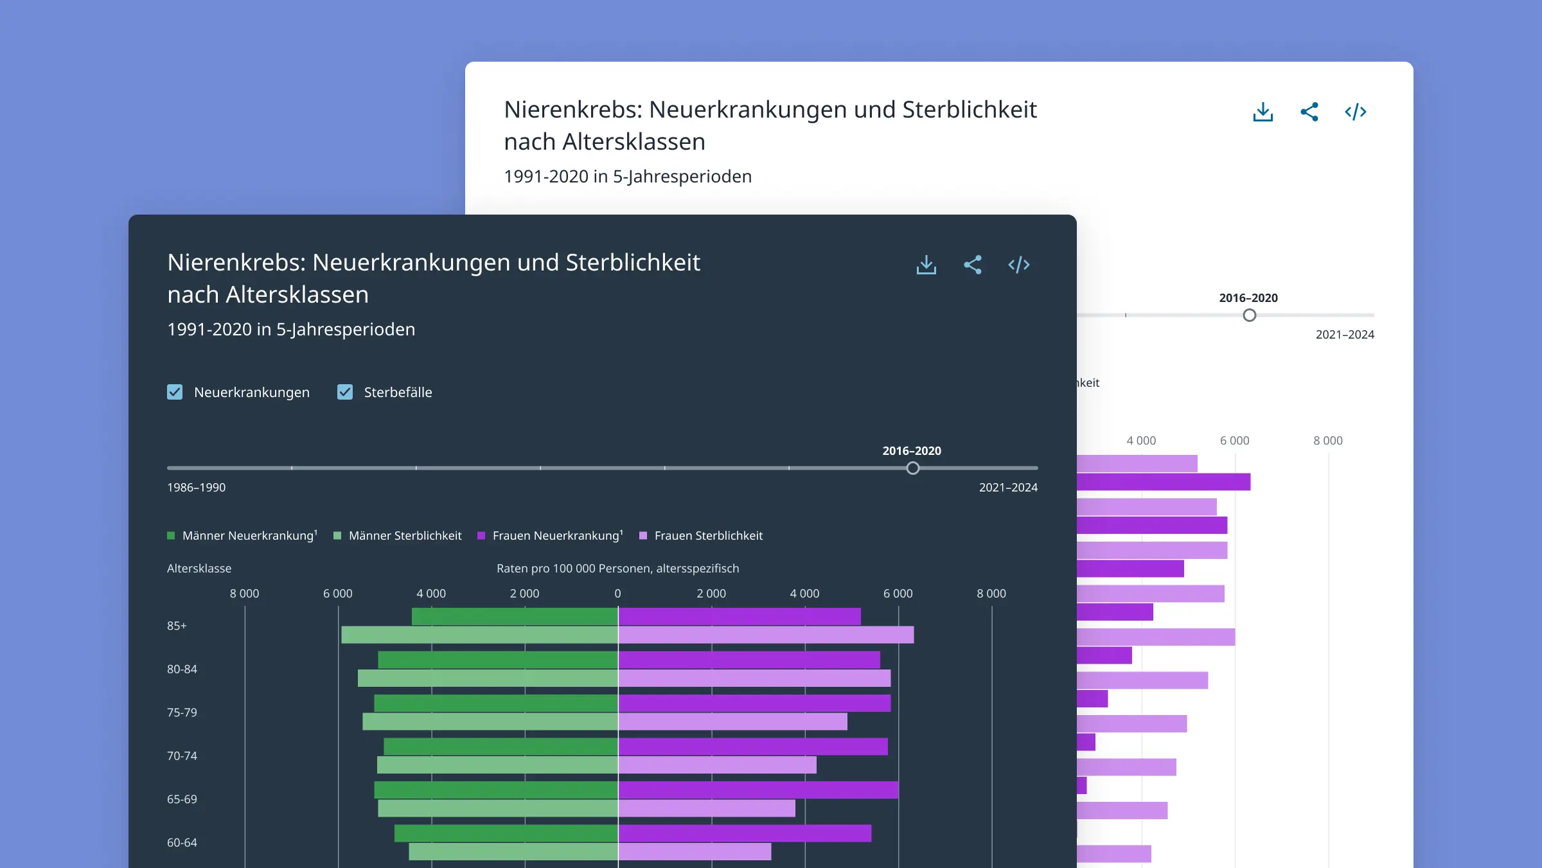The image size is (1542, 868).
Task: Click slider handle in light card
Action: click(1249, 315)
